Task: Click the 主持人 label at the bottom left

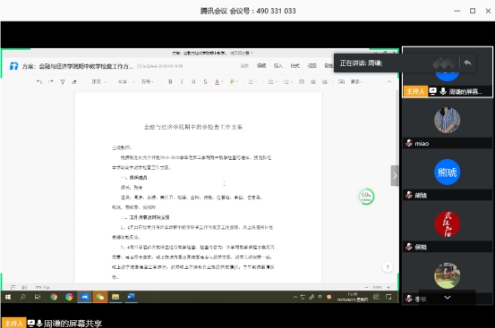Action: point(13,324)
